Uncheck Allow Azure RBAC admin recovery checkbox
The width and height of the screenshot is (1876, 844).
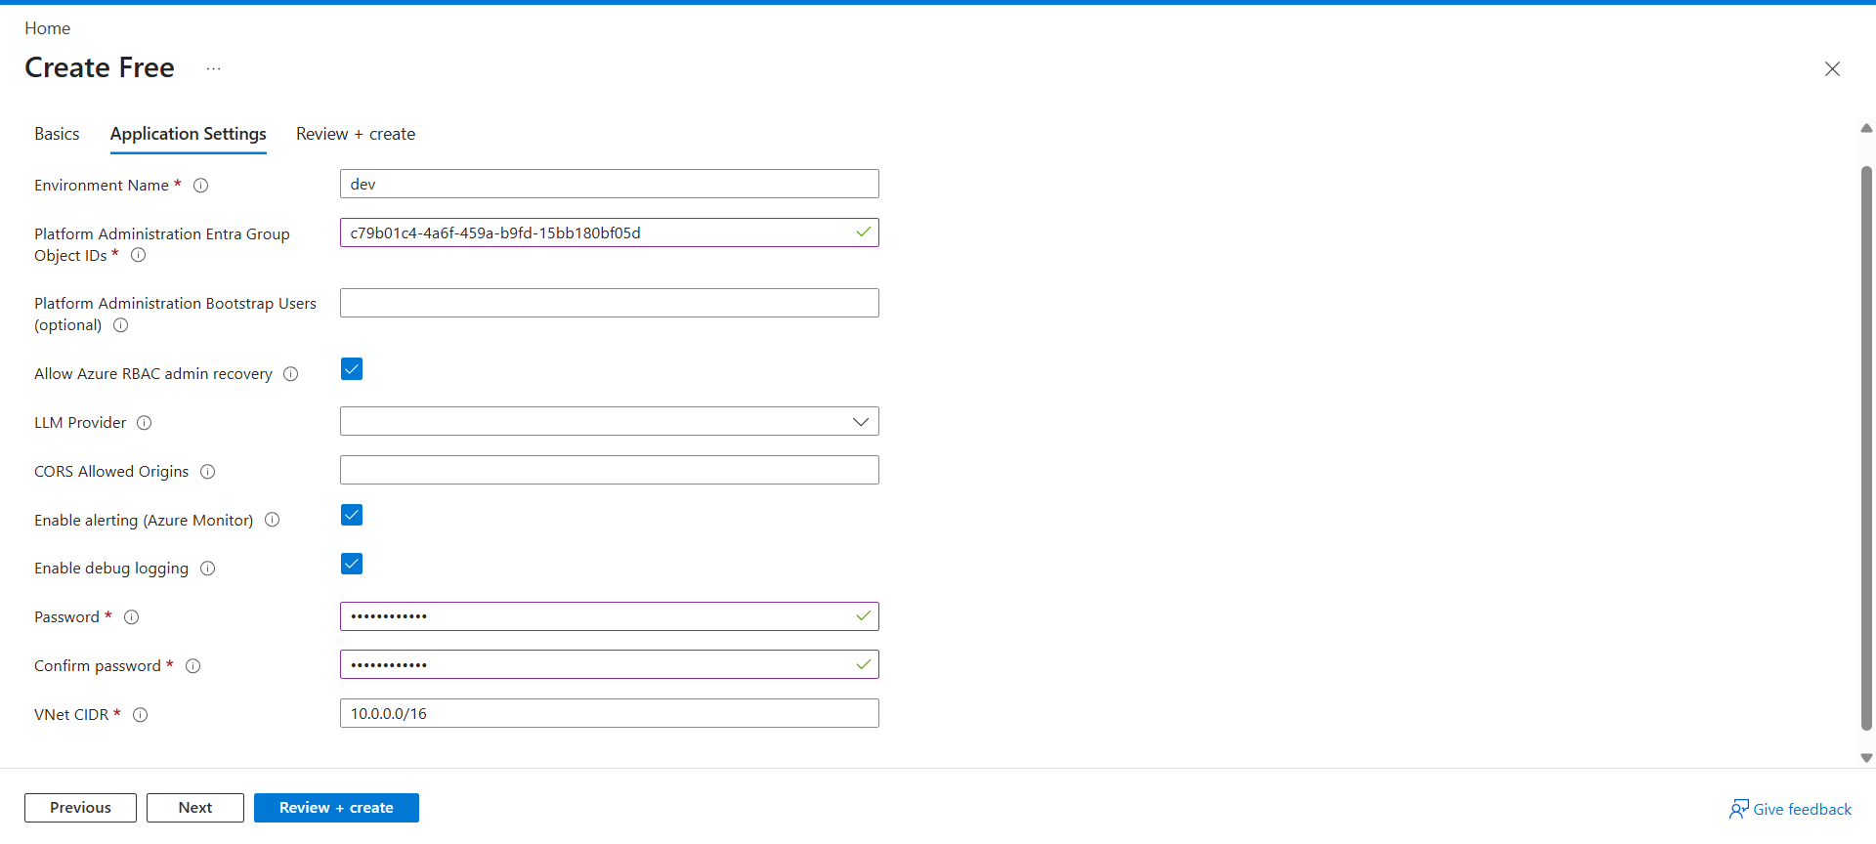pyautogui.click(x=352, y=369)
